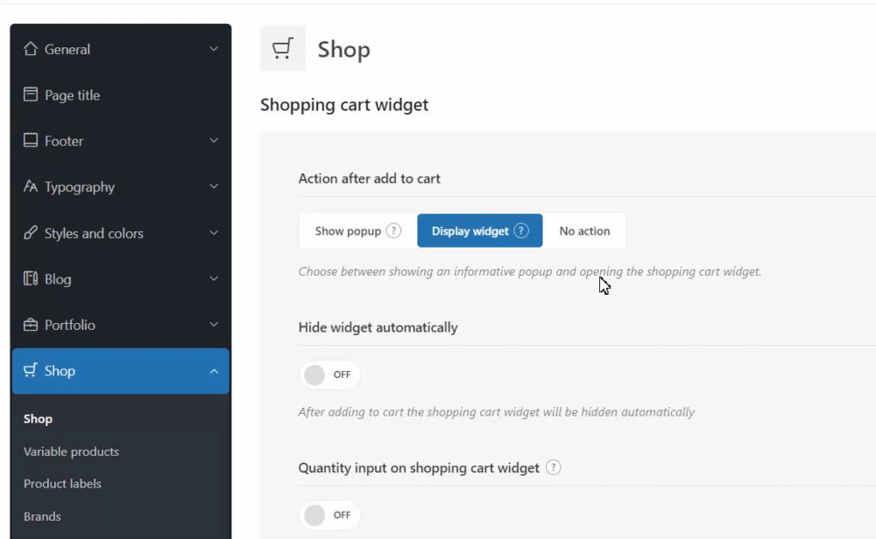
Task: Open Variable products submenu item
Action: click(71, 451)
